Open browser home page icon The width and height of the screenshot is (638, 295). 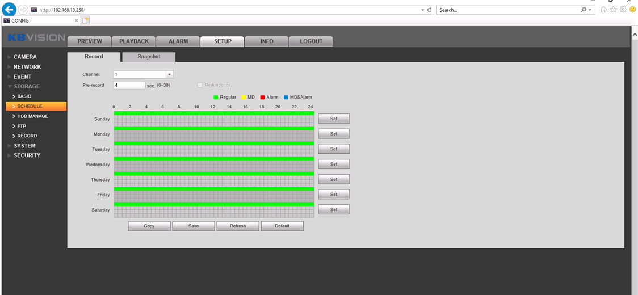click(603, 10)
